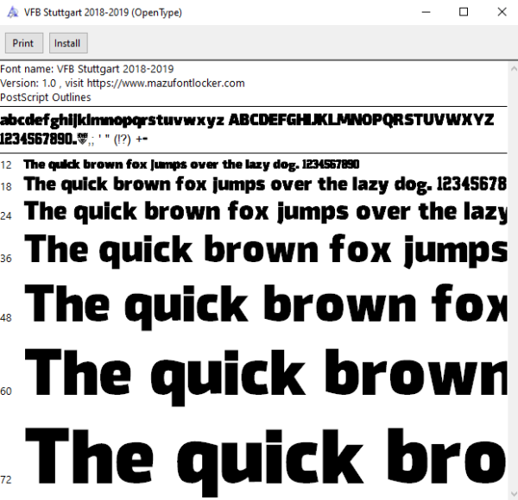518x500 pixels.
Task: Close the VFB Stuttgart font window
Action: [x=502, y=12]
